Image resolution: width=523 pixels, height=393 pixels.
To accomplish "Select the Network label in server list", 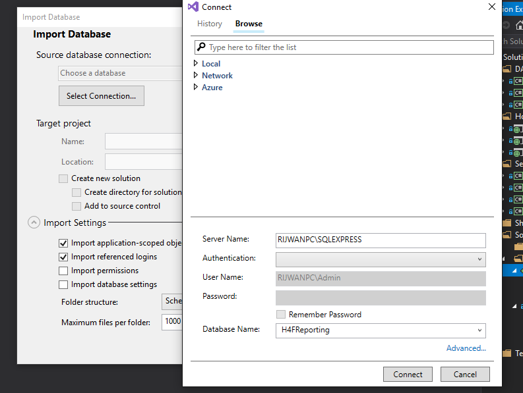I will coord(217,76).
